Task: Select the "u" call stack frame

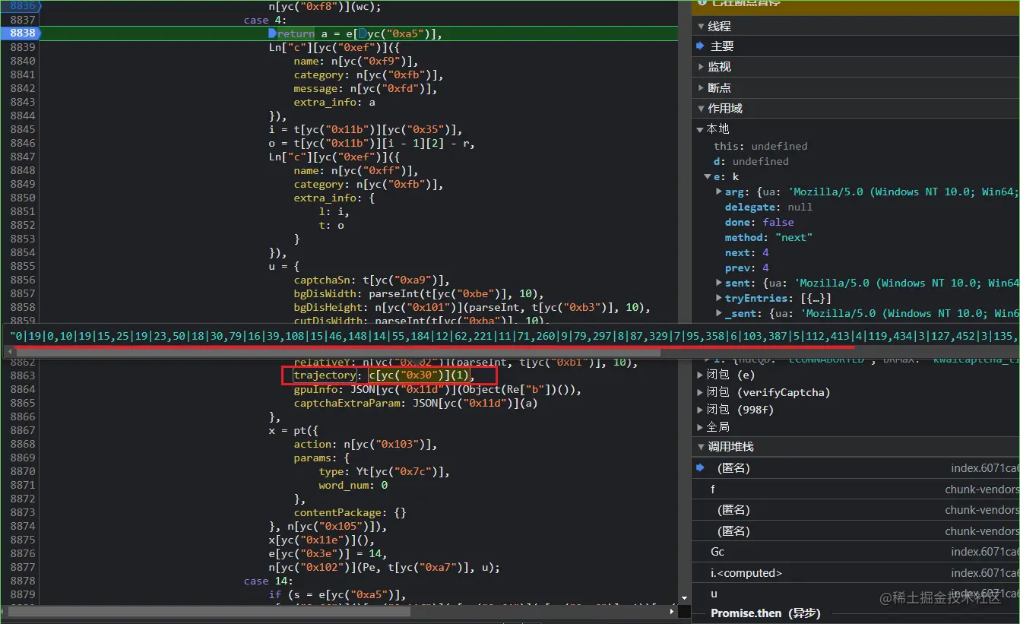Action: 856,594
